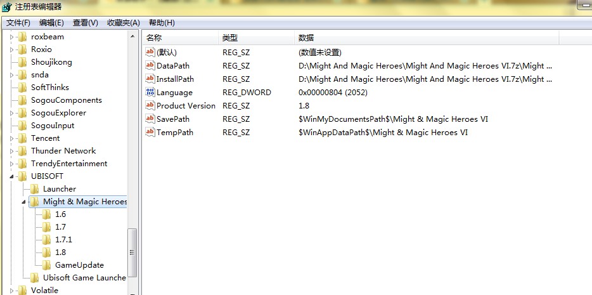Click the DataPath string value icon
This screenshot has height=295, width=592.
click(150, 66)
